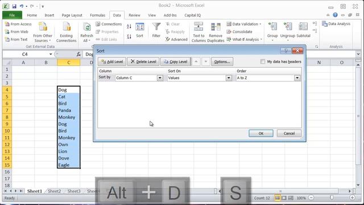Sort descending with Z to A icon
The image size is (364, 205).
click(129, 36)
